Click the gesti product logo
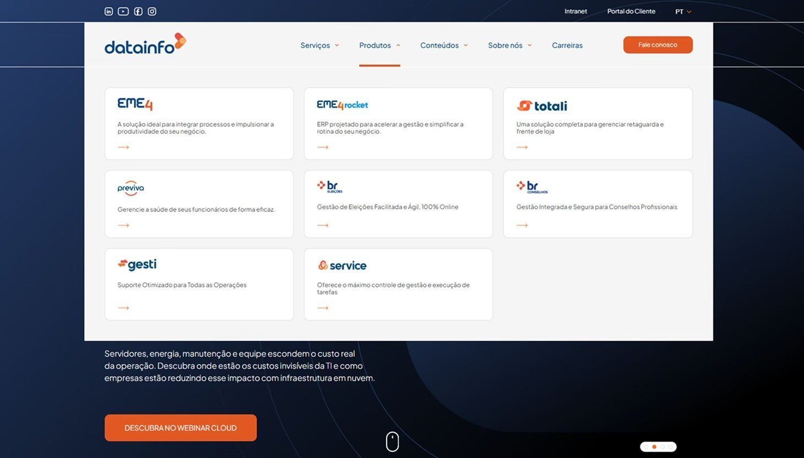The width and height of the screenshot is (804, 458). click(x=137, y=265)
